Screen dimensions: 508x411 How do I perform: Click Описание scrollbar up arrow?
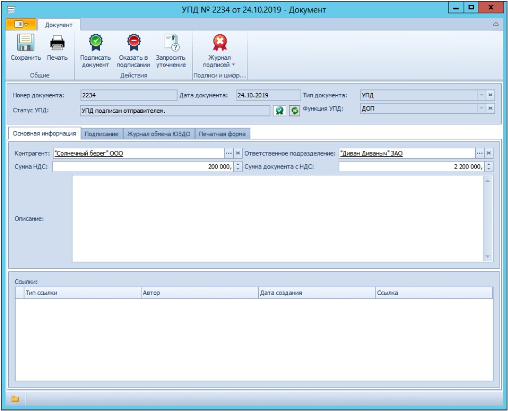point(488,181)
